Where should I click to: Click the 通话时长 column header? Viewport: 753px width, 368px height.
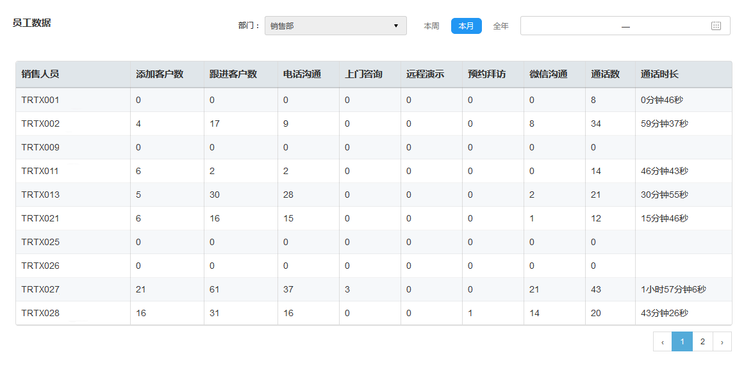coord(659,74)
